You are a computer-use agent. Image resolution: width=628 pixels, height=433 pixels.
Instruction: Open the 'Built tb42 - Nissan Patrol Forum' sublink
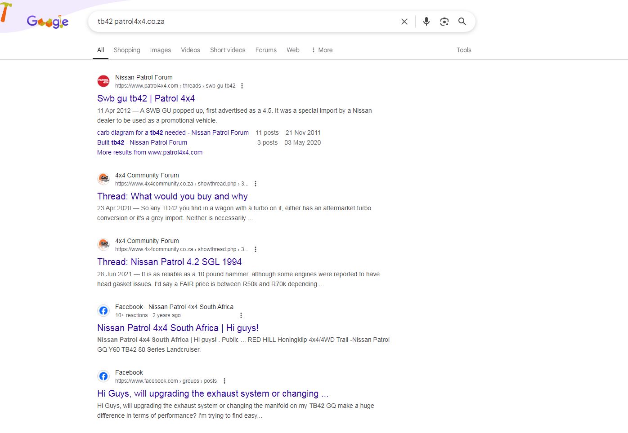[142, 142]
